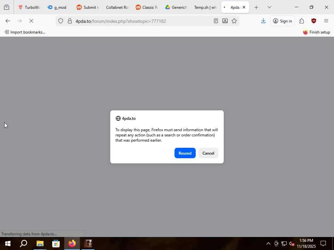
Task: Close the 4pda tab
Action: [244, 7]
